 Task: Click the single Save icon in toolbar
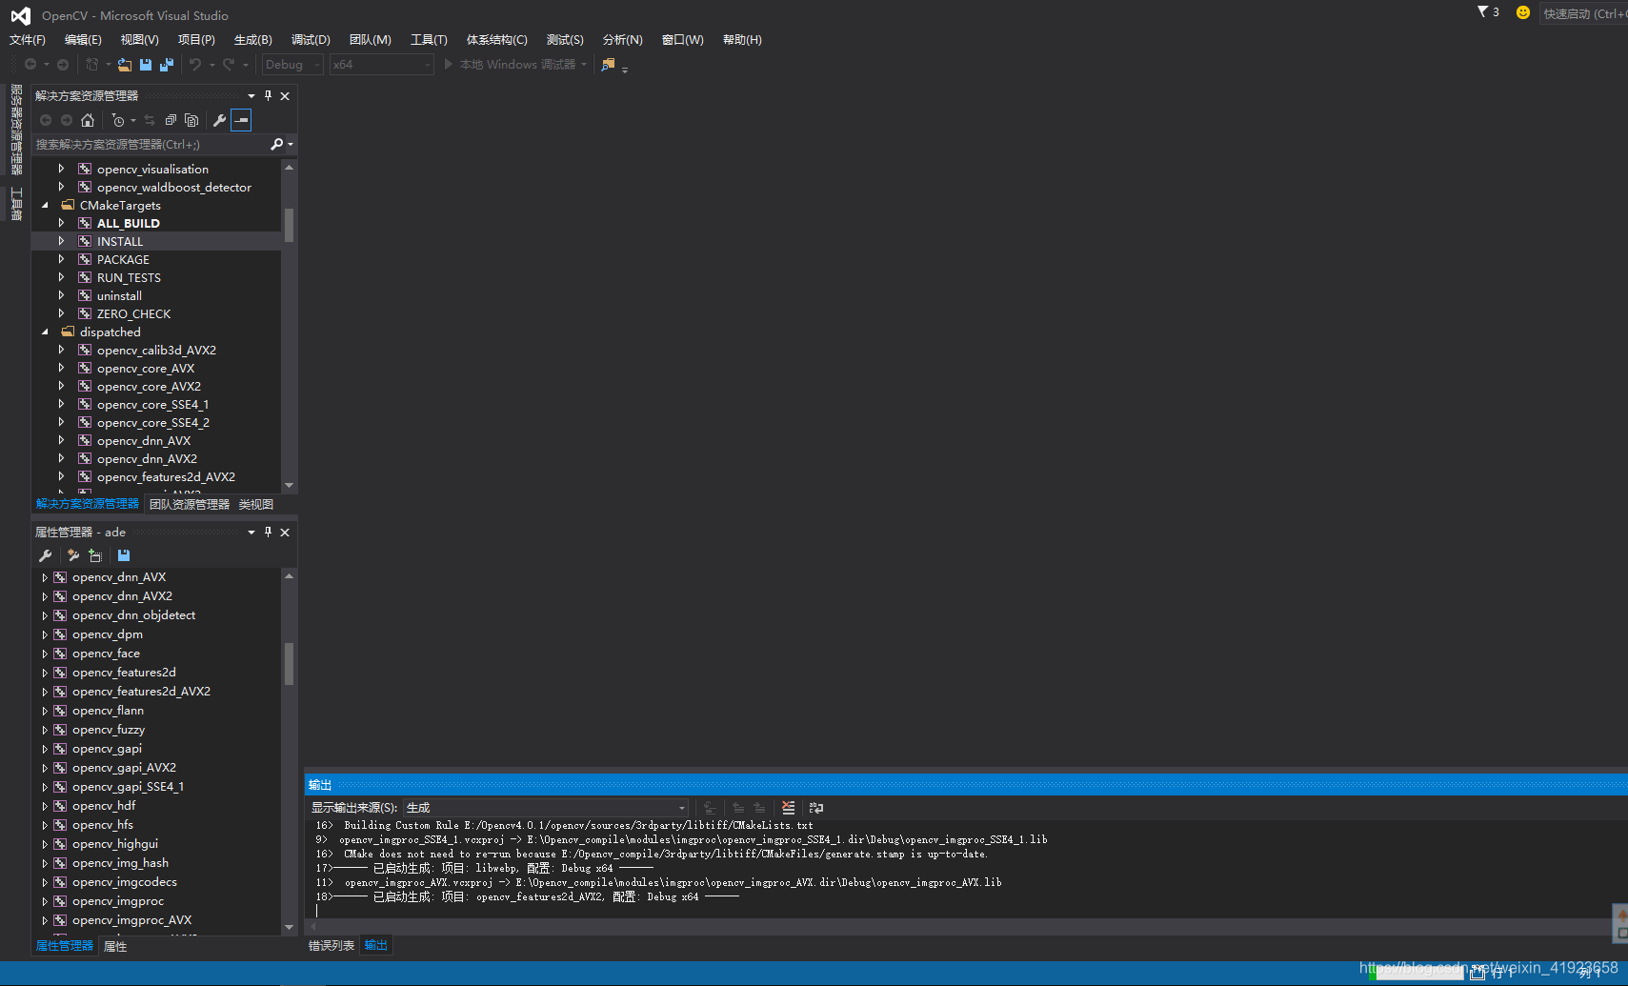[x=146, y=65]
